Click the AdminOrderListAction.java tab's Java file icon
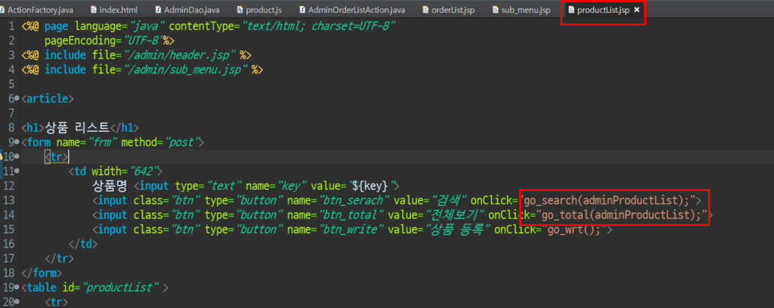 302,10
